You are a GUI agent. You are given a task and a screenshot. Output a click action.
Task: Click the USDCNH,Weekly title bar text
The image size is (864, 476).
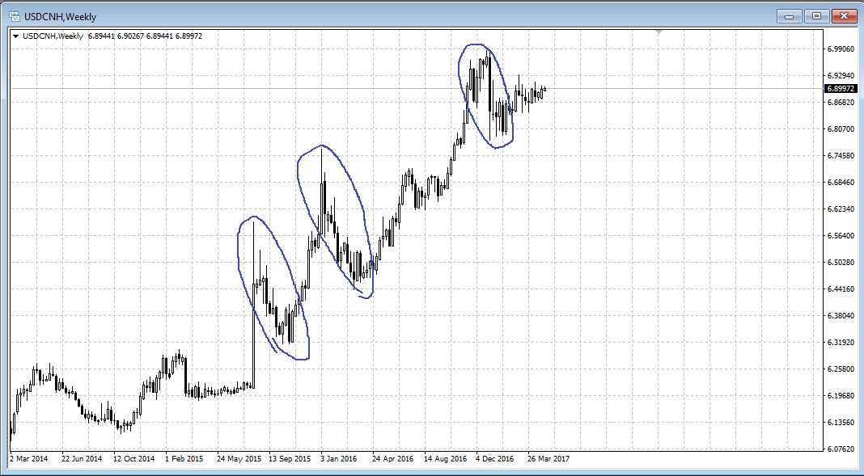[60, 15]
